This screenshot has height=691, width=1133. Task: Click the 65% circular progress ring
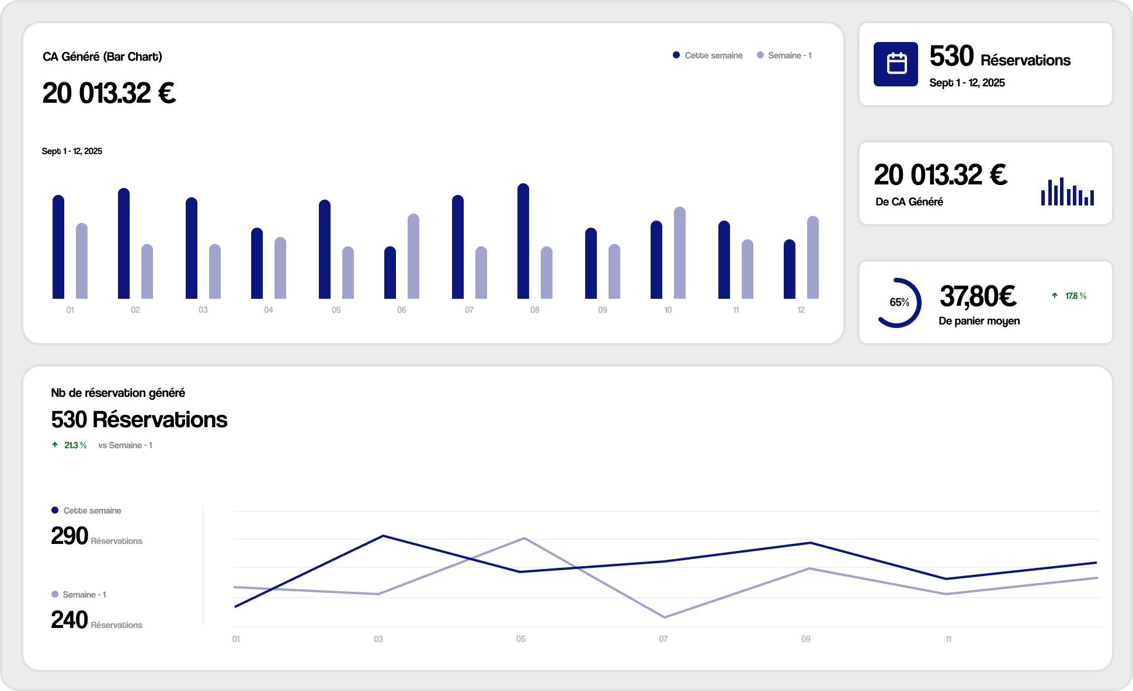[899, 302]
